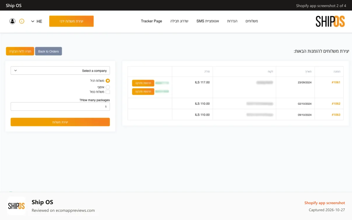This screenshot has width=352, height=220.
Task: Click the first הדפסת מדבקה button for order #1061
Action: coord(143,83)
